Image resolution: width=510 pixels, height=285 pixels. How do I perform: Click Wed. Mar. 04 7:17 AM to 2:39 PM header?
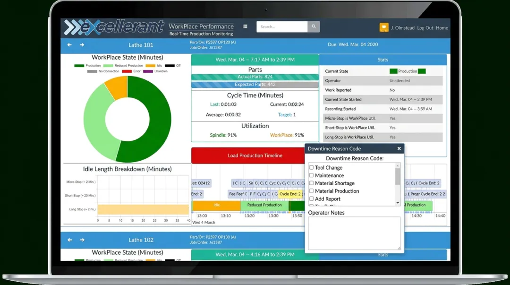tap(255, 60)
